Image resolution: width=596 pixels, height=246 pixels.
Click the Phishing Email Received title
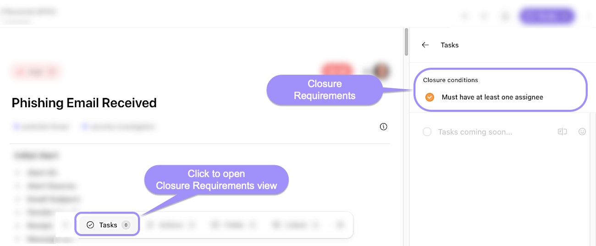[84, 103]
